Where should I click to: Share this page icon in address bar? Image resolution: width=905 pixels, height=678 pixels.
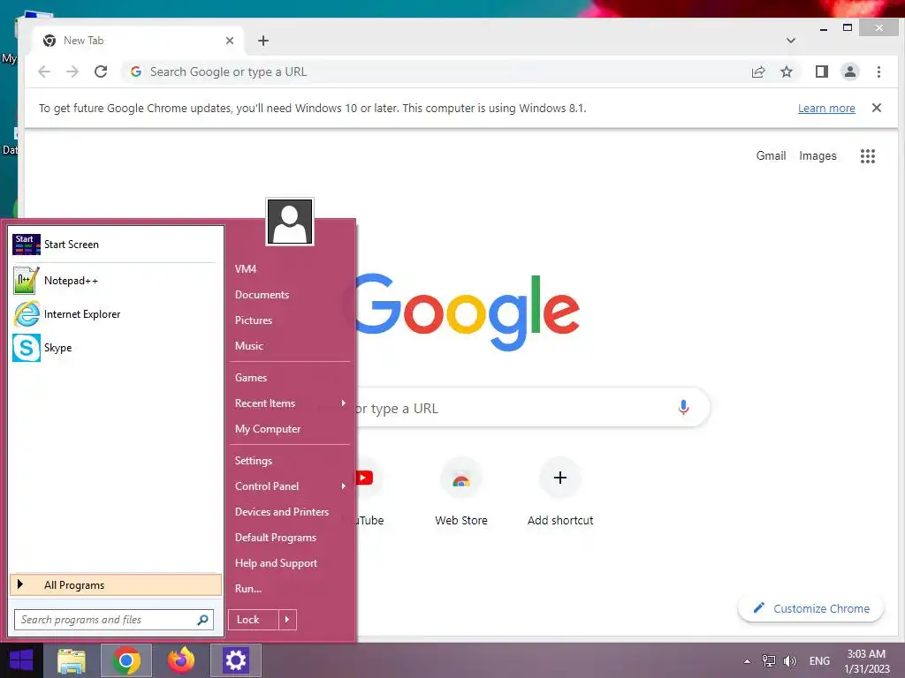(758, 72)
